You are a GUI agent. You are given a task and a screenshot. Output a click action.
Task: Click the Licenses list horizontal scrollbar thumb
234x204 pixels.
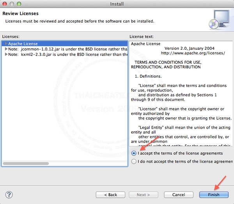tap(26, 164)
